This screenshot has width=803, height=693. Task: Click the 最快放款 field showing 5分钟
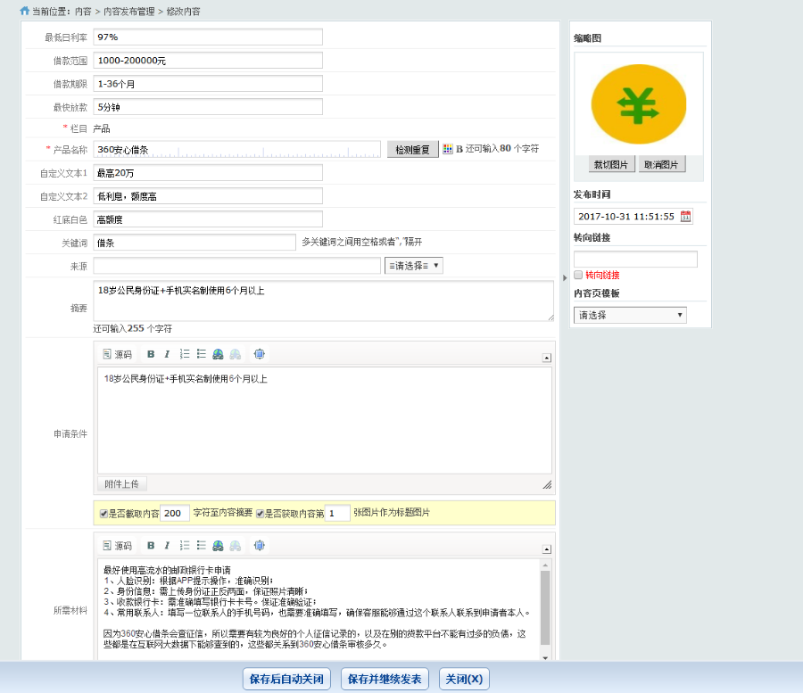pos(208,107)
